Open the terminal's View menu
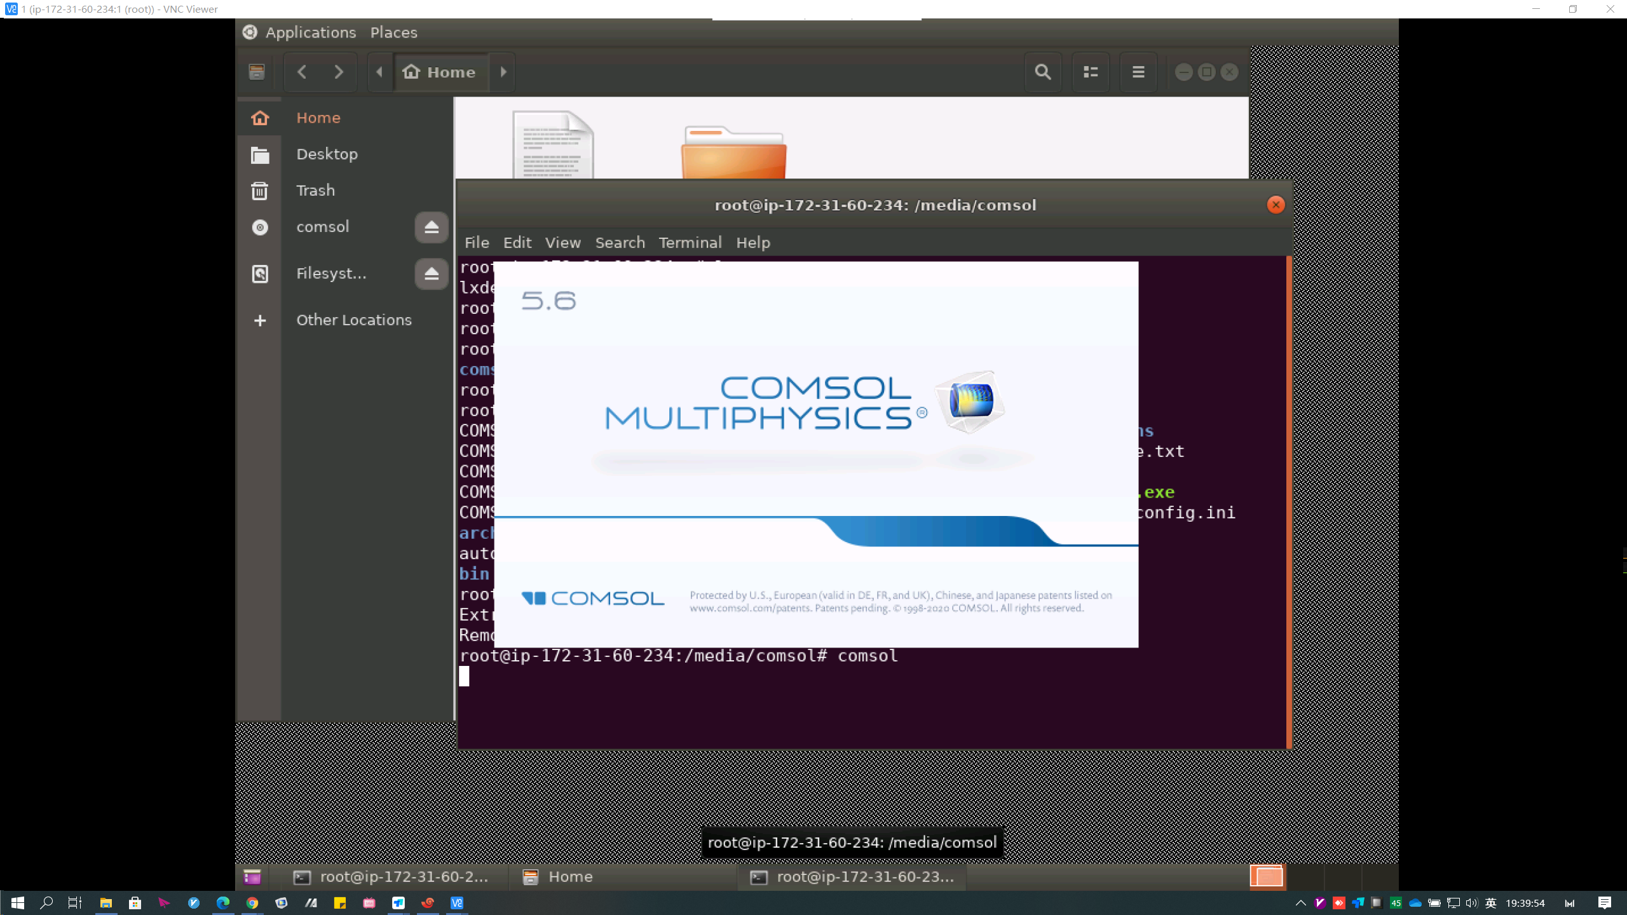The image size is (1627, 915). point(562,243)
